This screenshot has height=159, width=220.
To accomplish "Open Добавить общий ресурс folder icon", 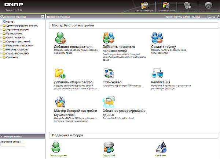I will 60,74.
